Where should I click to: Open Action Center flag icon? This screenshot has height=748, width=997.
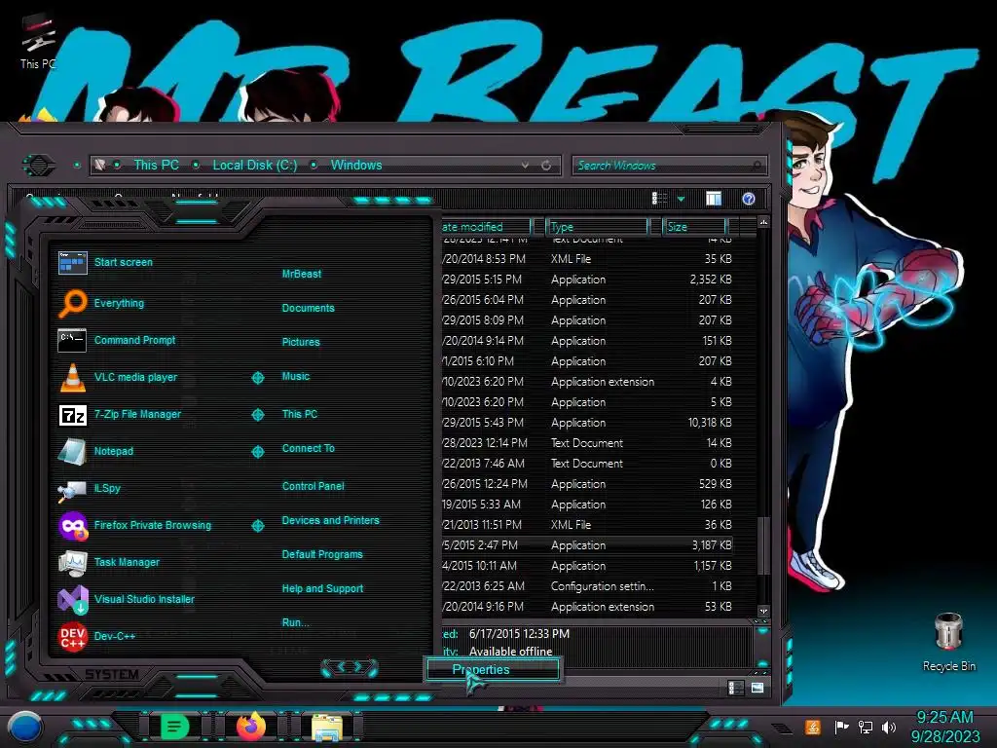(x=841, y=727)
